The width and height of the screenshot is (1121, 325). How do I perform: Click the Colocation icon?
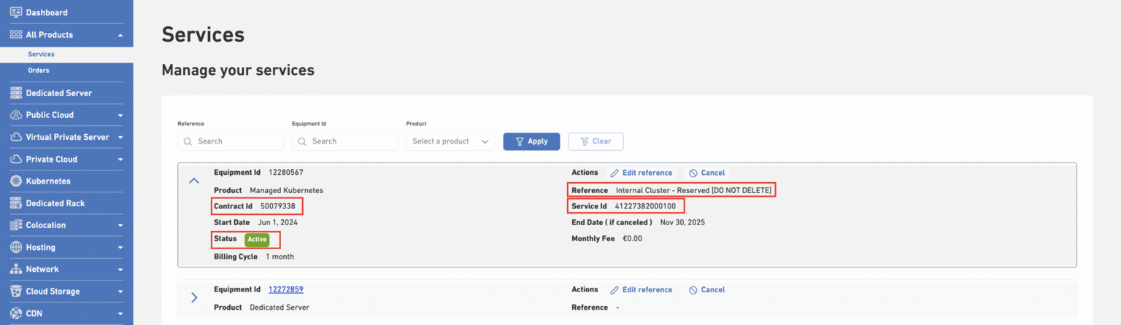pos(15,225)
